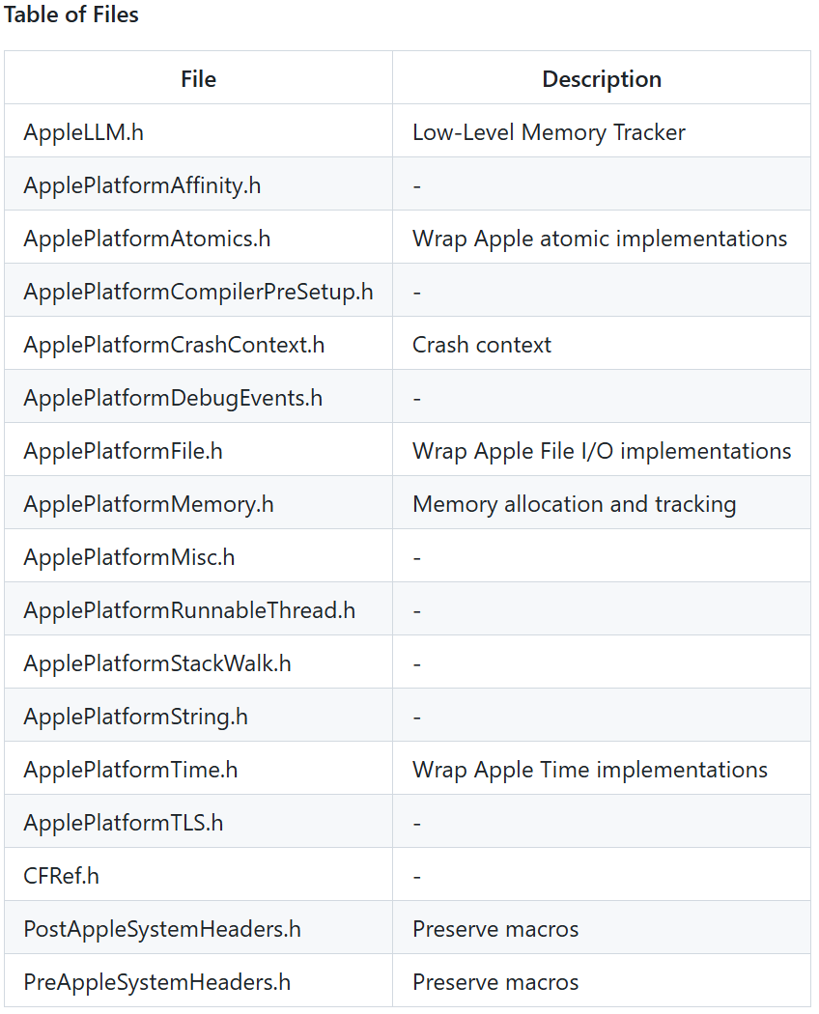819x1014 pixels.
Task: Click the "File" column header
Action: tap(198, 79)
